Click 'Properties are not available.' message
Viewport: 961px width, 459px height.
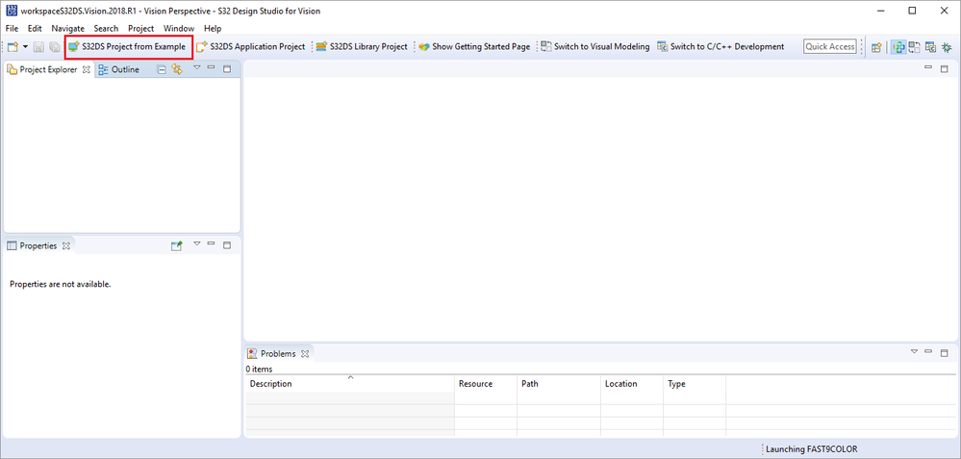[x=60, y=284]
